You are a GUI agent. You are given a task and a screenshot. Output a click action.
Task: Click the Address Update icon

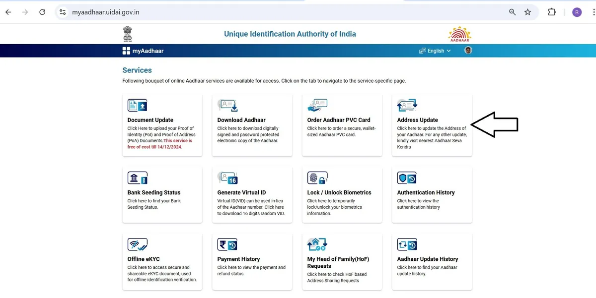click(x=407, y=105)
